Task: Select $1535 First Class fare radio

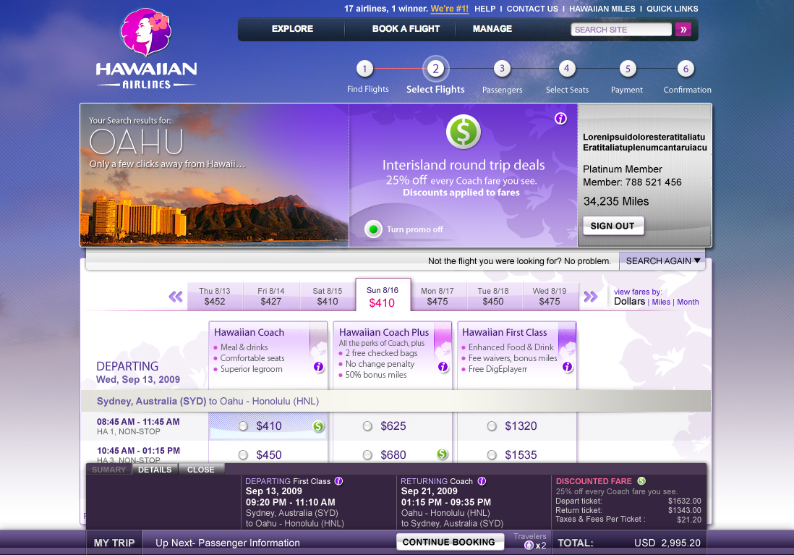Action: coord(492,455)
